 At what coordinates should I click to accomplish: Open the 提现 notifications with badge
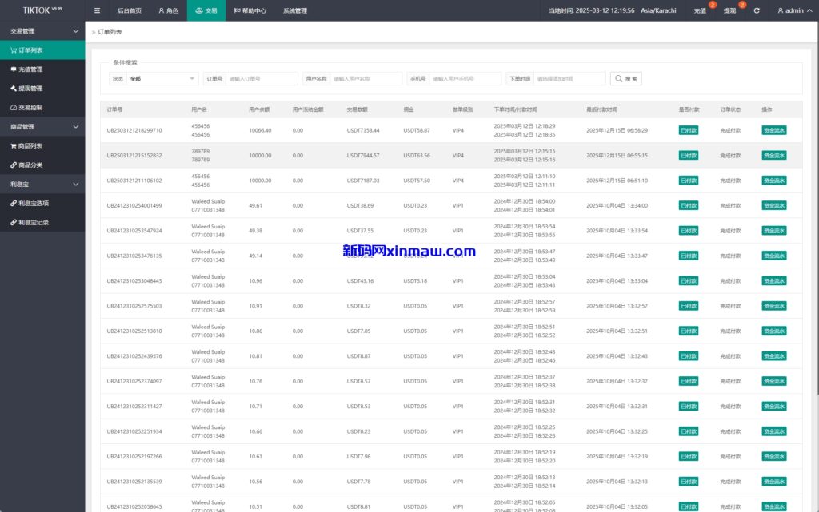coord(731,10)
